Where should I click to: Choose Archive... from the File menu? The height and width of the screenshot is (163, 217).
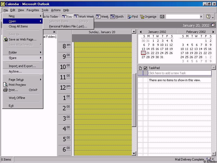(15, 71)
